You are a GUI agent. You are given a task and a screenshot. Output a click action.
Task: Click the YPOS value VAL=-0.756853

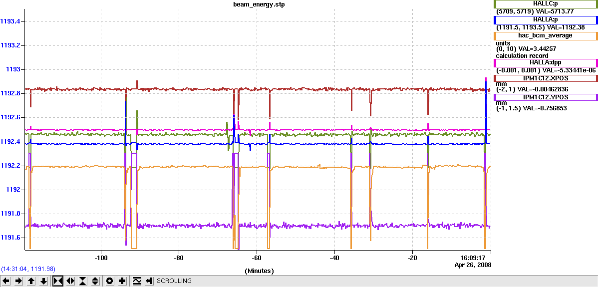pyautogui.click(x=544, y=108)
